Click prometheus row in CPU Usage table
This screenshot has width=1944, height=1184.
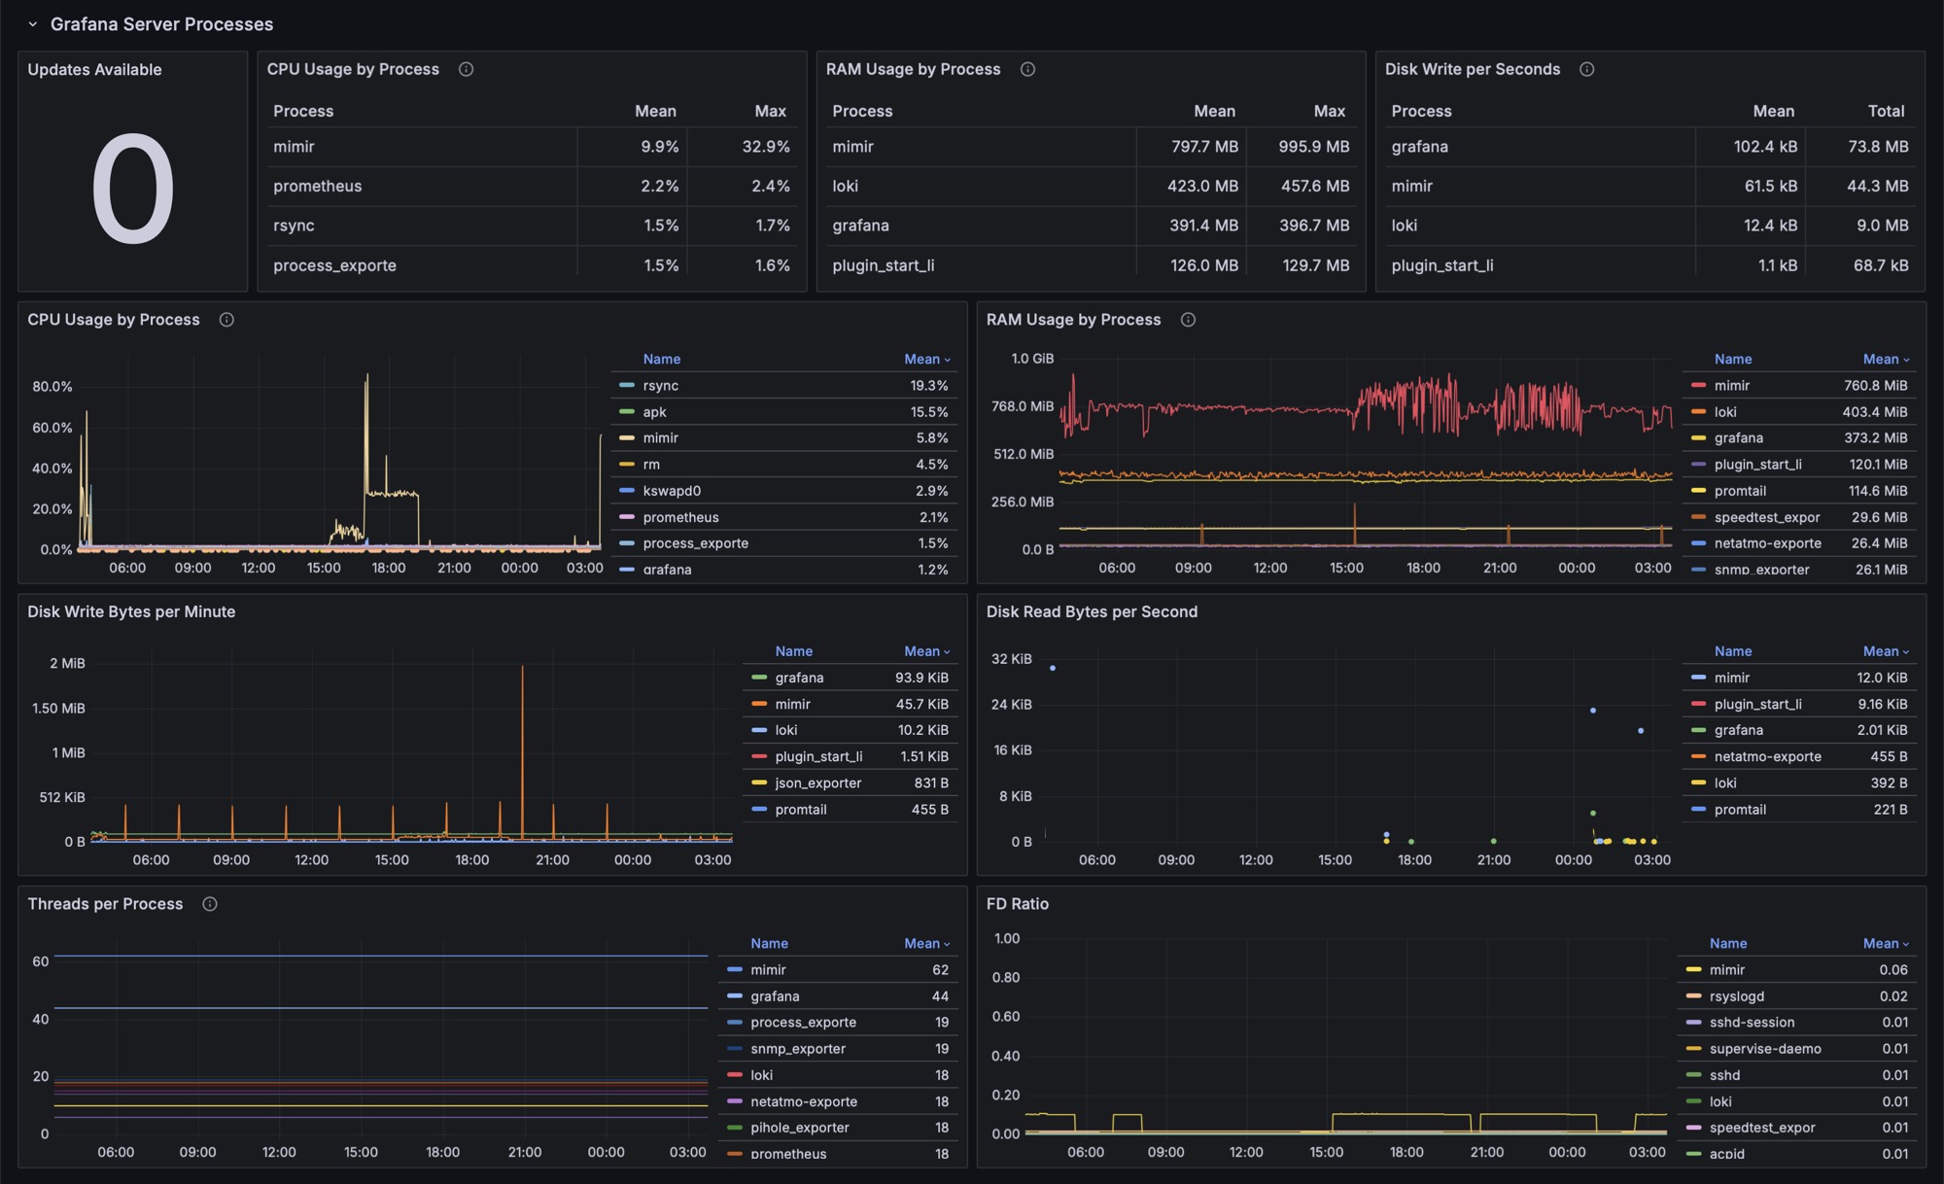533,186
